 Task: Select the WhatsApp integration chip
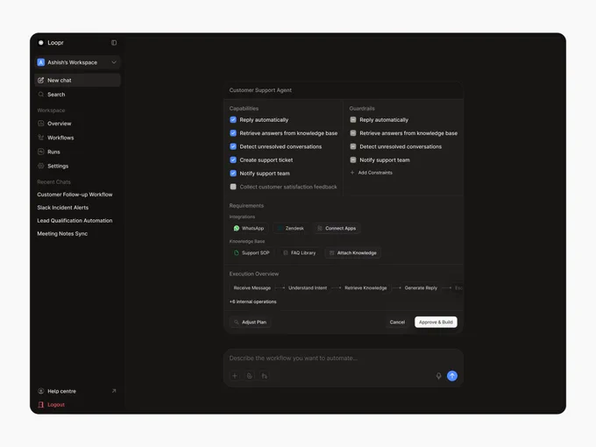pyautogui.click(x=249, y=228)
